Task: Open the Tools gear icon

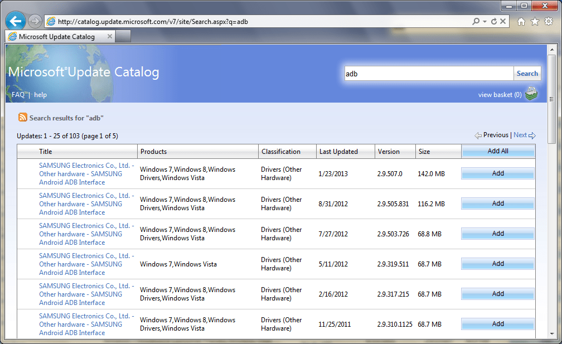Action: point(549,22)
